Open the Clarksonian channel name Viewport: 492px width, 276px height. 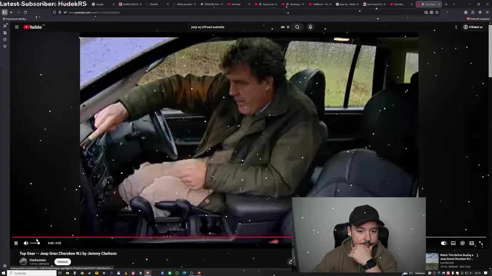38,260
